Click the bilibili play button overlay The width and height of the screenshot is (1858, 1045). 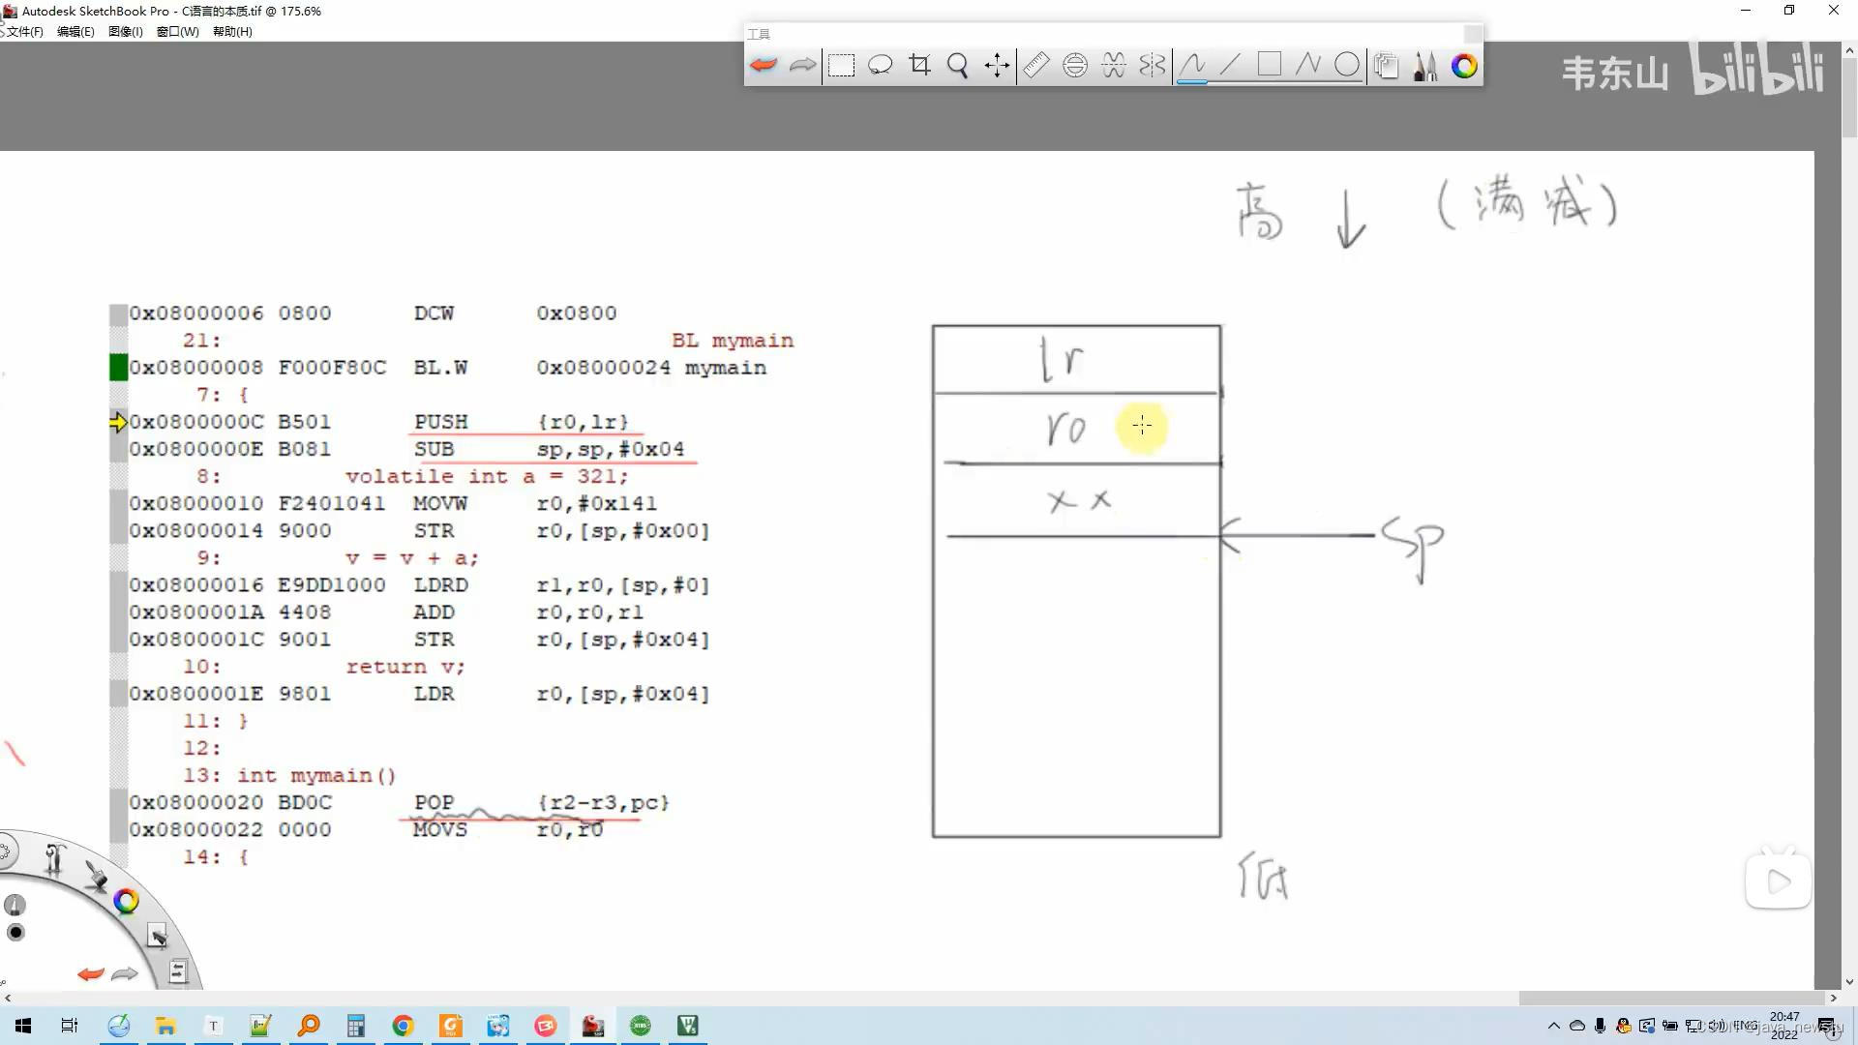click(x=1778, y=881)
